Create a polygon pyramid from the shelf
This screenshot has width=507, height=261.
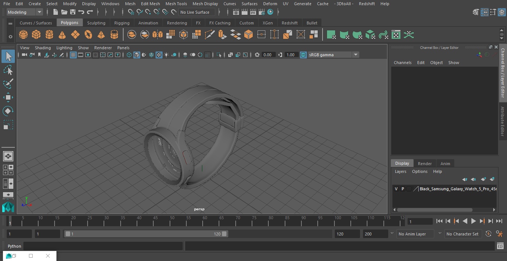[x=101, y=35]
